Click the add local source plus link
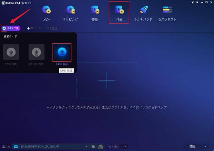Screen dimensions: 214x151 [42, 28]
